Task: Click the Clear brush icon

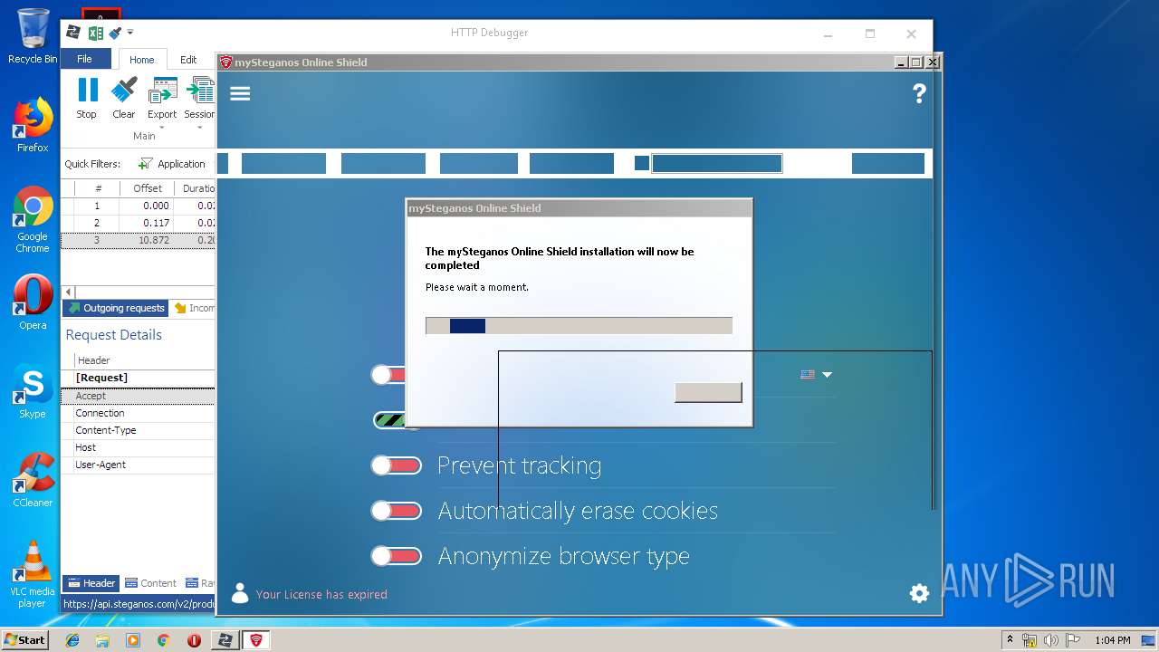Action: (124, 90)
